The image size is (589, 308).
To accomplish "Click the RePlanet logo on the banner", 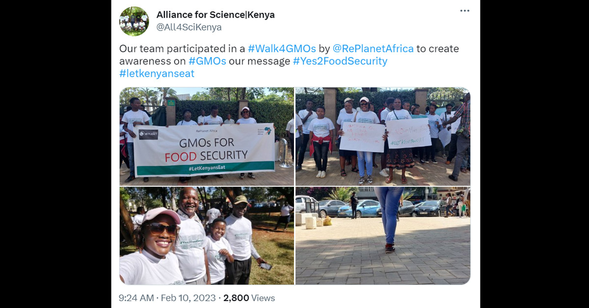I will [x=148, y=134].
